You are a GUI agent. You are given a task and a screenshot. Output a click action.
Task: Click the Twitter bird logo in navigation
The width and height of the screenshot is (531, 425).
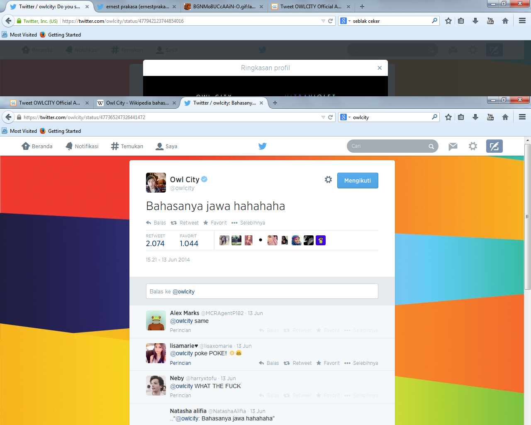tap(262, 146)
